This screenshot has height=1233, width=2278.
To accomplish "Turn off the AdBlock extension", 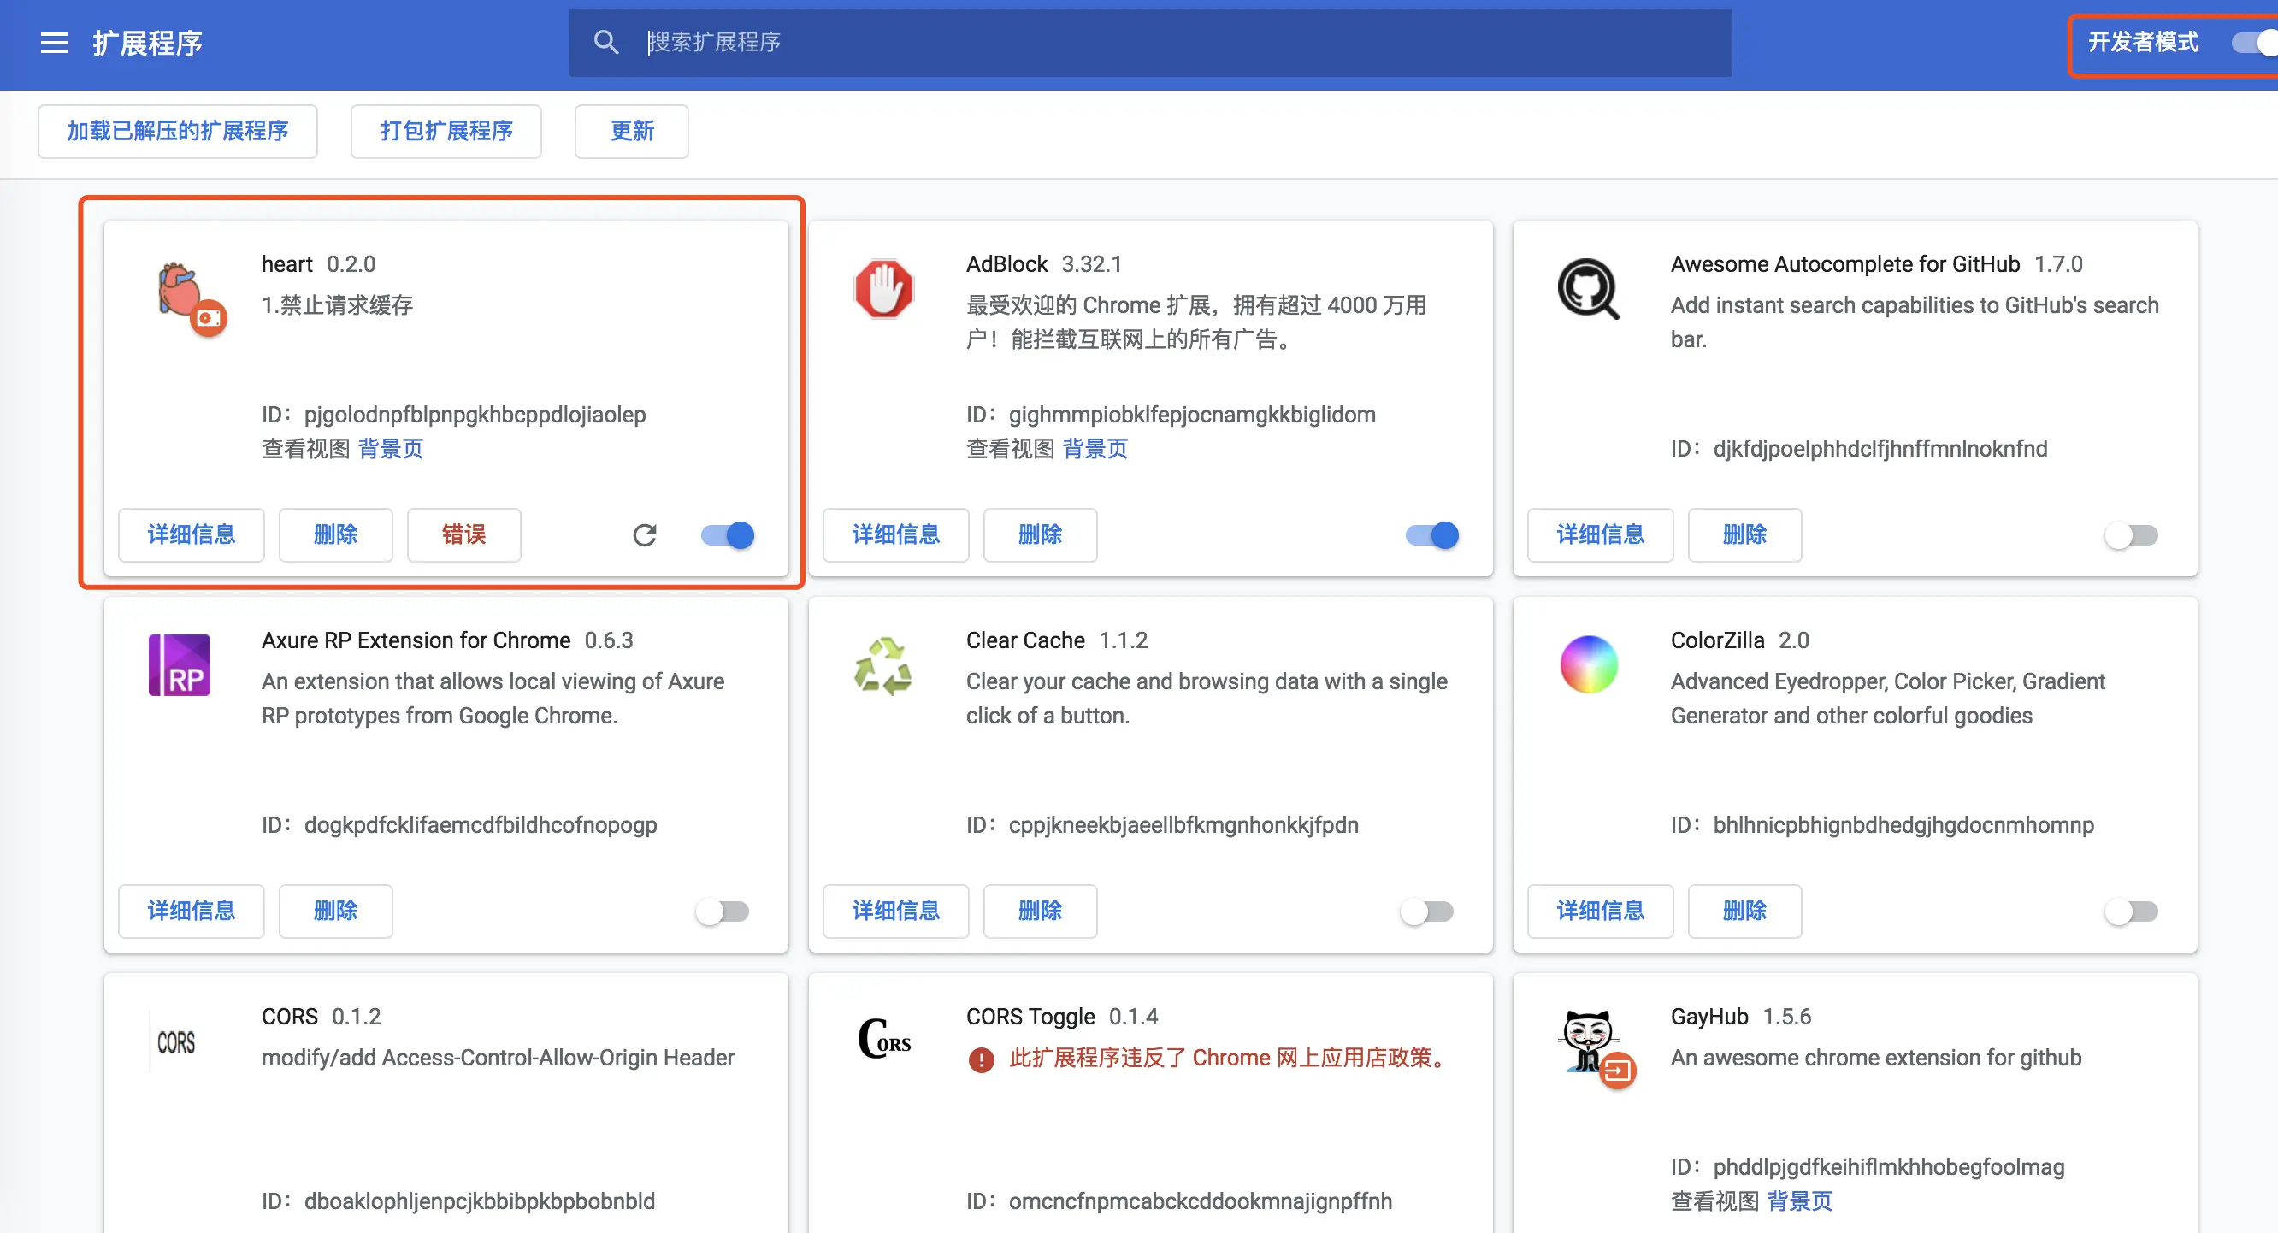I will pyautogui.click(x=1432, y=535).
